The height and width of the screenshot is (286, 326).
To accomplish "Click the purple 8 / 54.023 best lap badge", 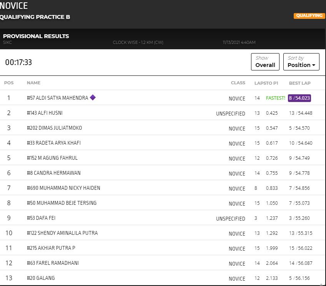I will 299,98.
